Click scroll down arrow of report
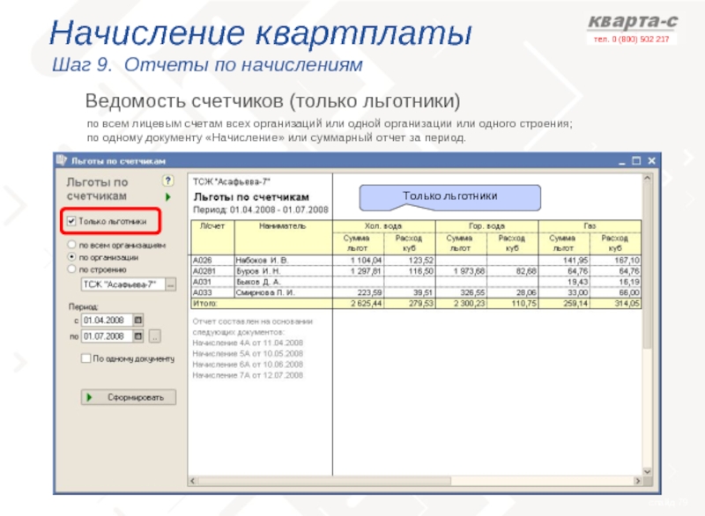The width and height of the screenshot is (705, 516). (x=648, y=472)
